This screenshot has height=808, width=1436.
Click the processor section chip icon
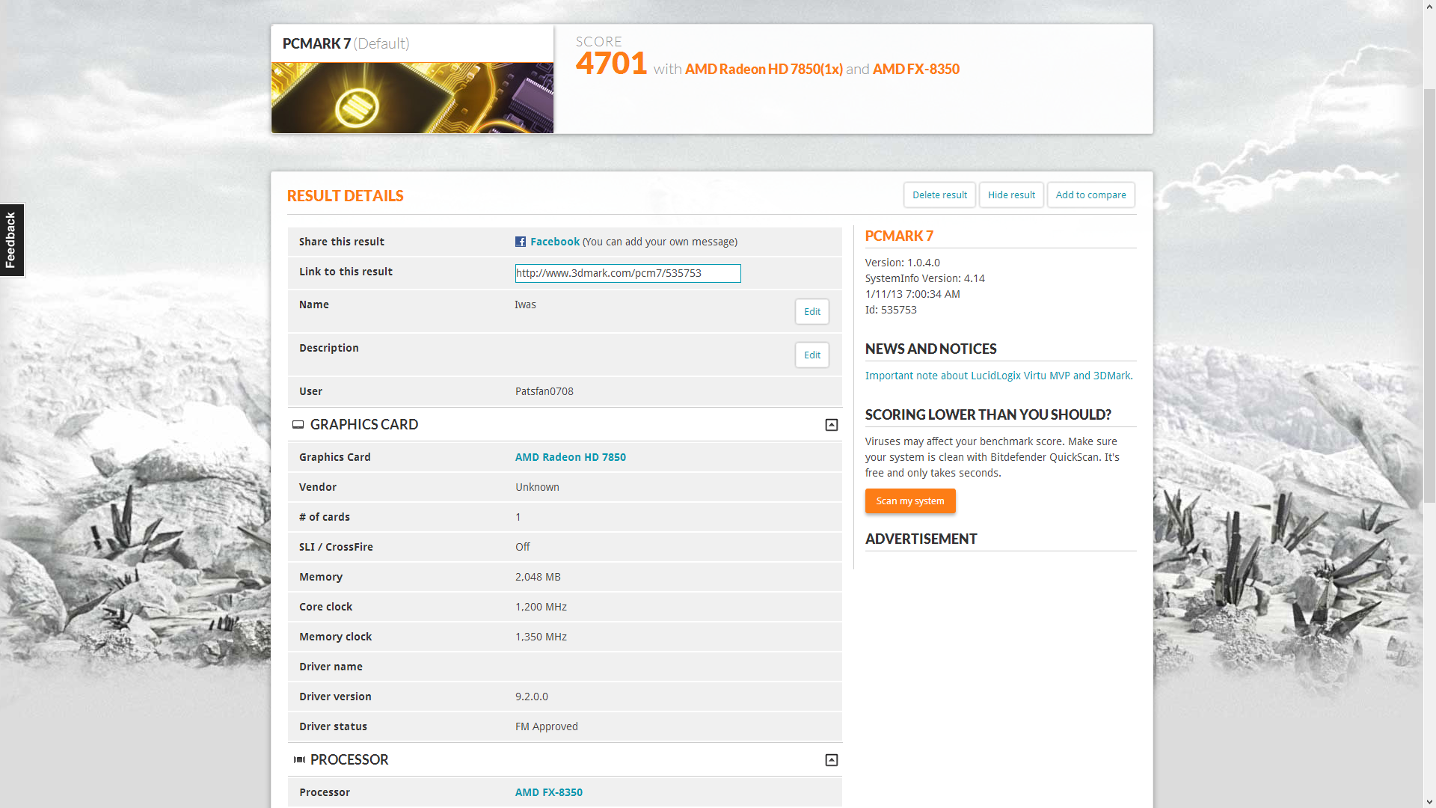pos(299,759)
